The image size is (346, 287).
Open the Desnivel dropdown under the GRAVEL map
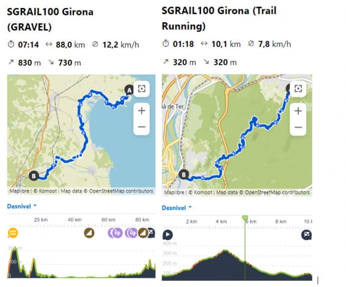pos(22,206)
